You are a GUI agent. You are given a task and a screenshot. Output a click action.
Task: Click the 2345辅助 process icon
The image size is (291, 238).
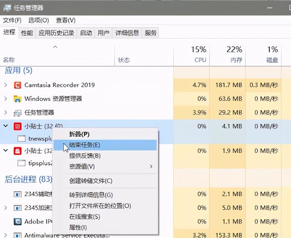tap(18, 194)
